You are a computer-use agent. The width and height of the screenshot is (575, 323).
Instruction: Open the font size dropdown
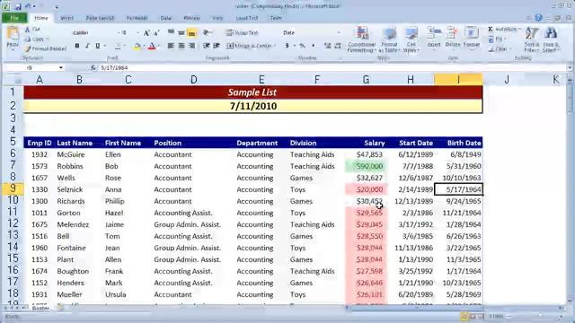tap(137, 33)
